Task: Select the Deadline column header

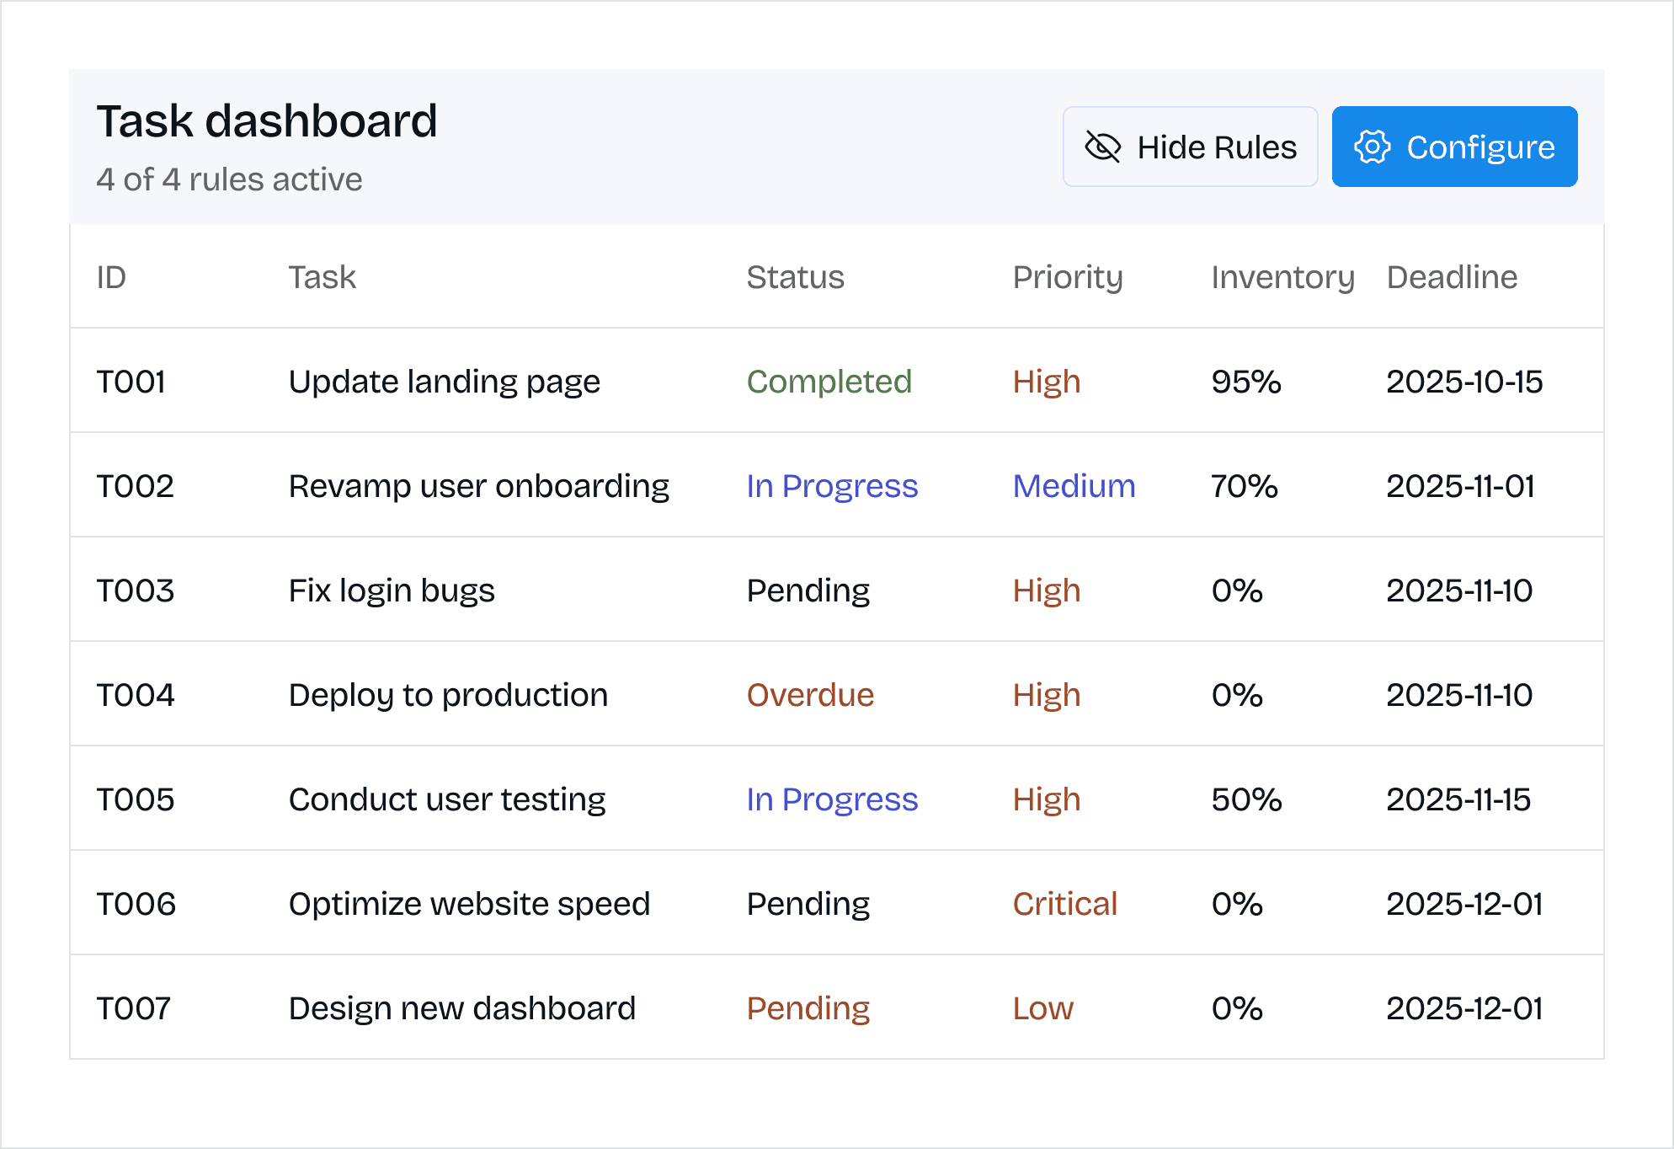Action: point(1451,277)
